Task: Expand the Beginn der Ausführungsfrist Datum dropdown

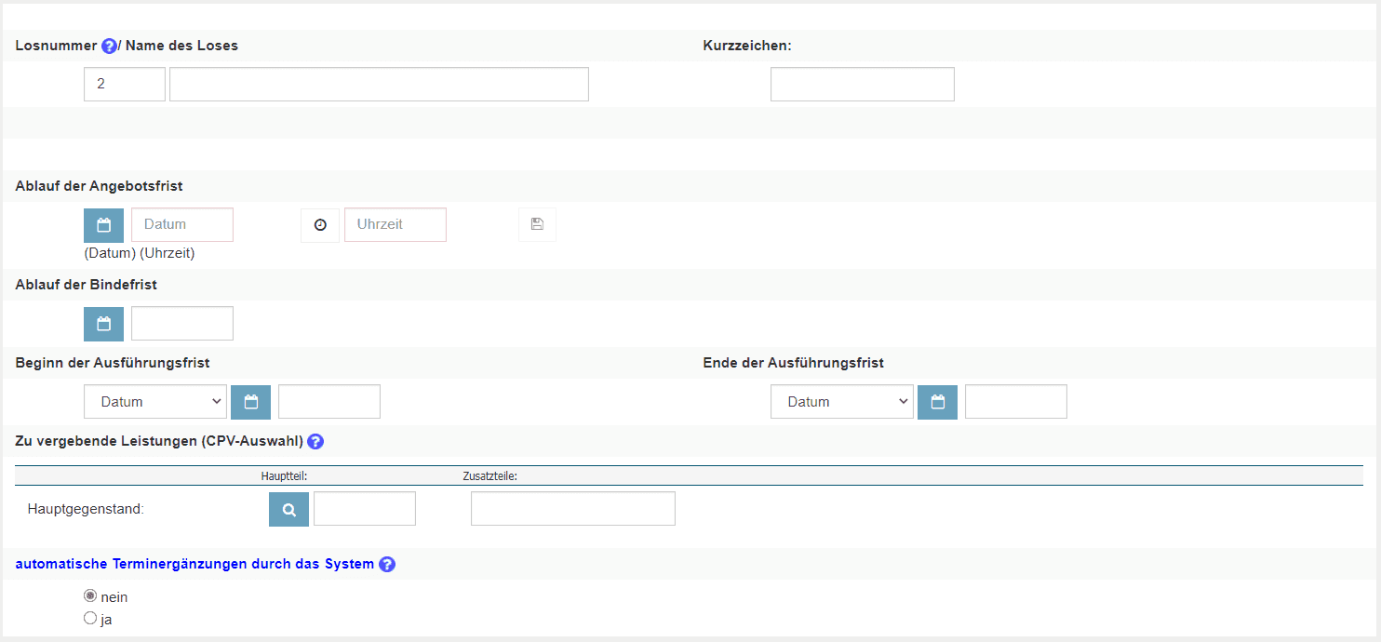Action: tap(154, 402)
